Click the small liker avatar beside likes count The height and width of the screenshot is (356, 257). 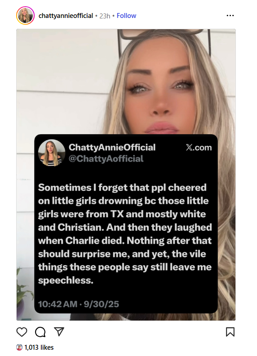coord(19,347)
